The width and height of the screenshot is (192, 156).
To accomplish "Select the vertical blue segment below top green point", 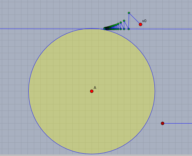I will [129, 21].
